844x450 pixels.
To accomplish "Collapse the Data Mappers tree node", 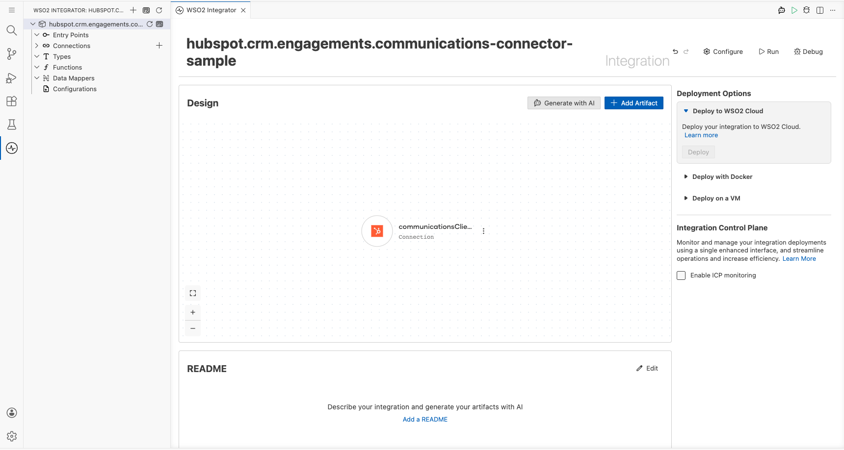I will coord(37,78).
